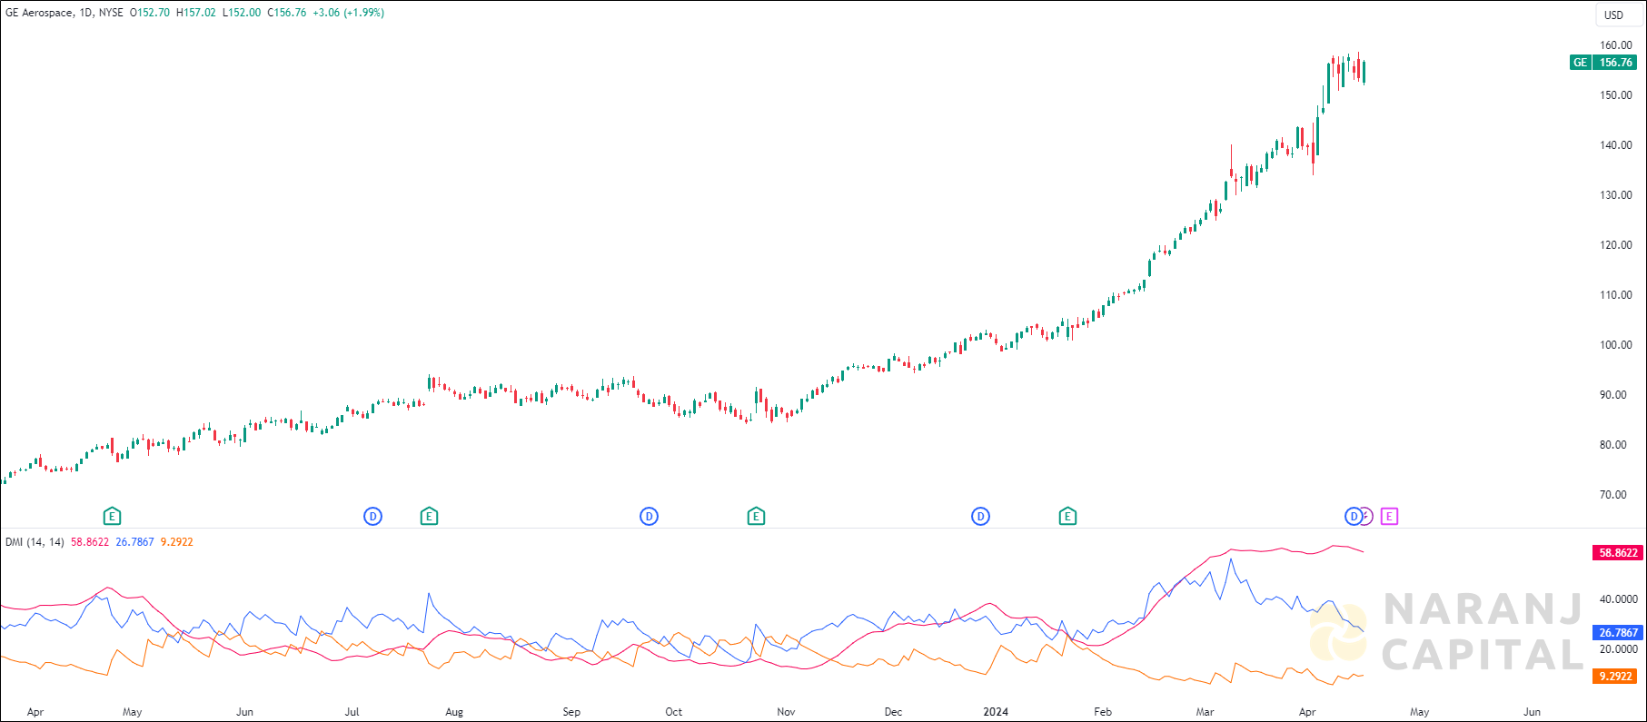The image size is (1647, 722).
Task: Click the GE 156.76 price label
Action: tap(1603, 63)
